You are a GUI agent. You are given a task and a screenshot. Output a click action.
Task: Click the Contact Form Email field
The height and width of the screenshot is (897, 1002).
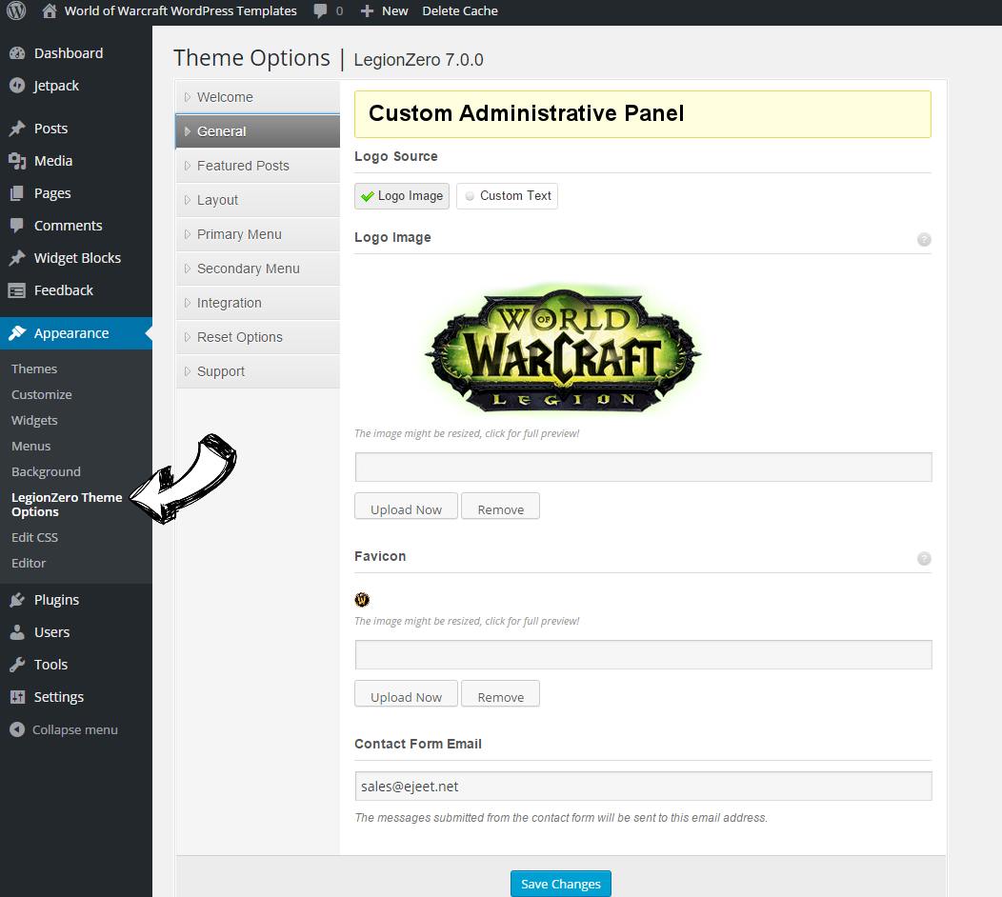644,786
